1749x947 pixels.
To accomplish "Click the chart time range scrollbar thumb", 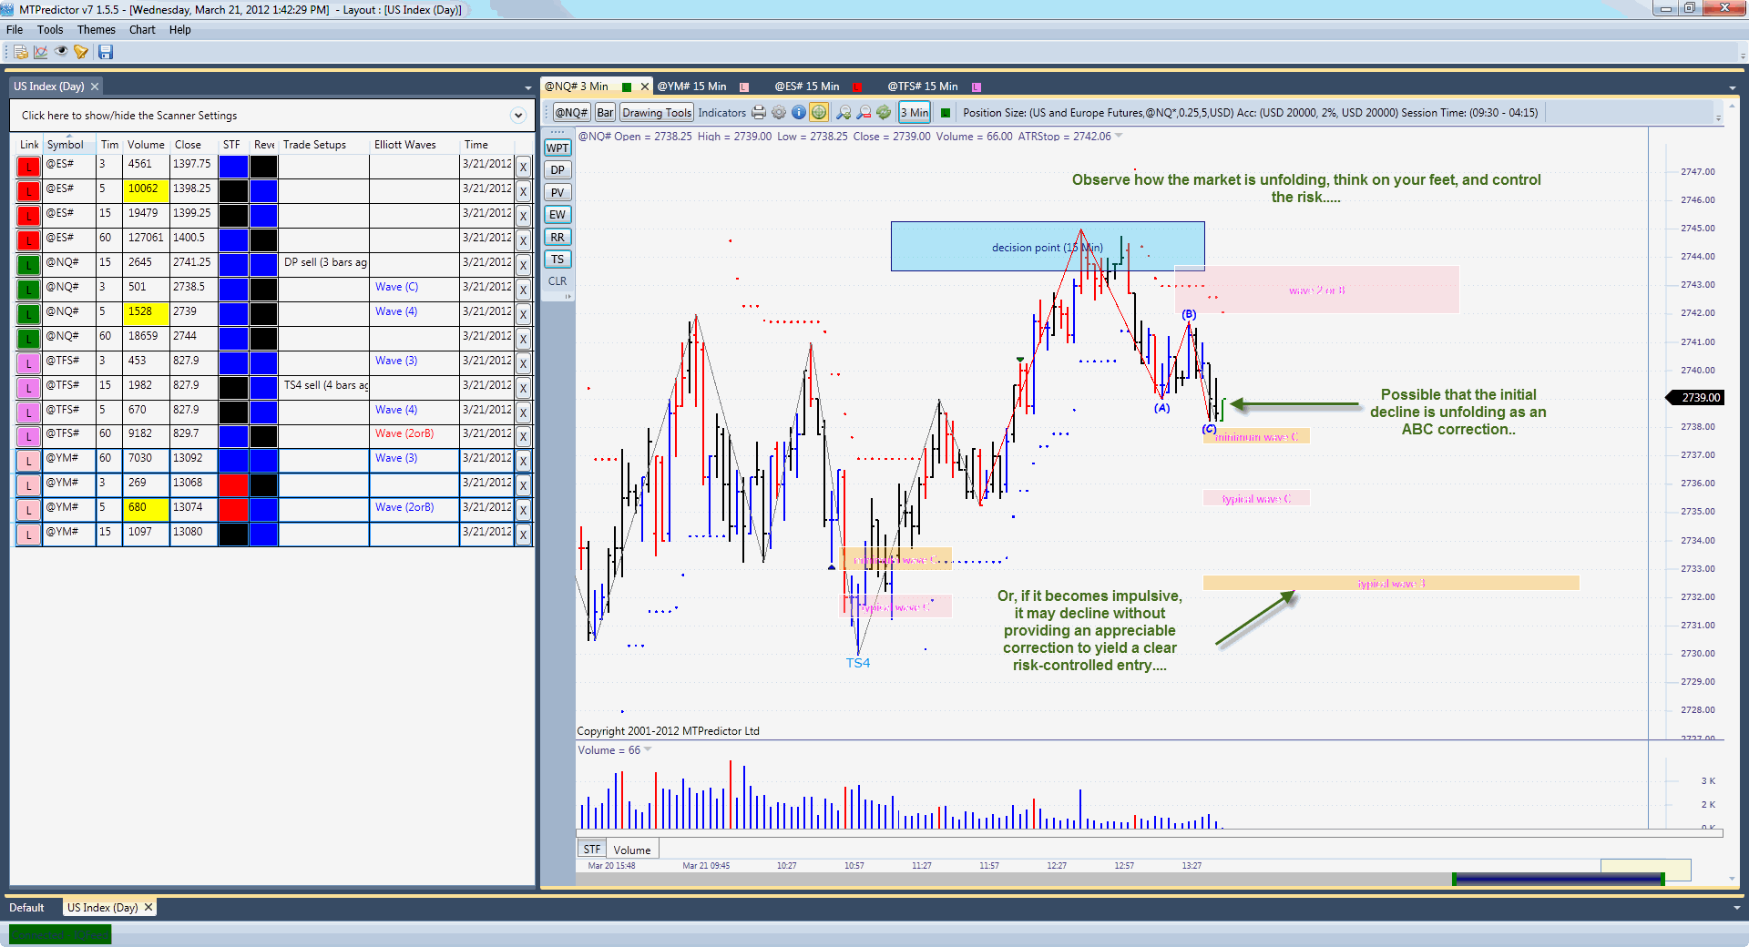I will [1559, 879].
